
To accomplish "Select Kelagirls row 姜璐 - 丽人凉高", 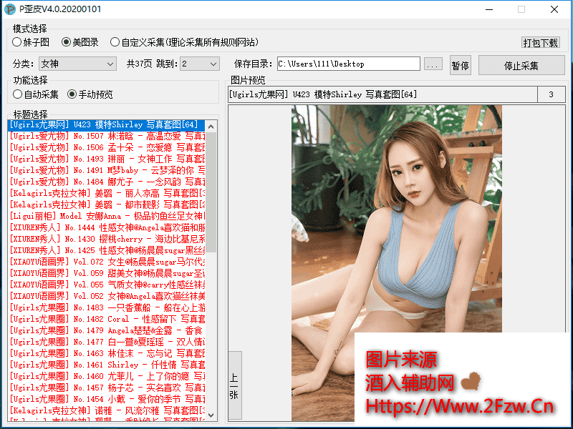I will point(106,193).
